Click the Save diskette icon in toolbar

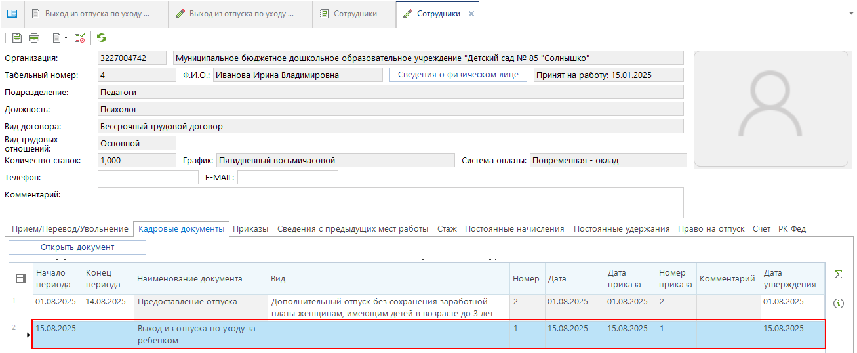[x=17, y=38]
